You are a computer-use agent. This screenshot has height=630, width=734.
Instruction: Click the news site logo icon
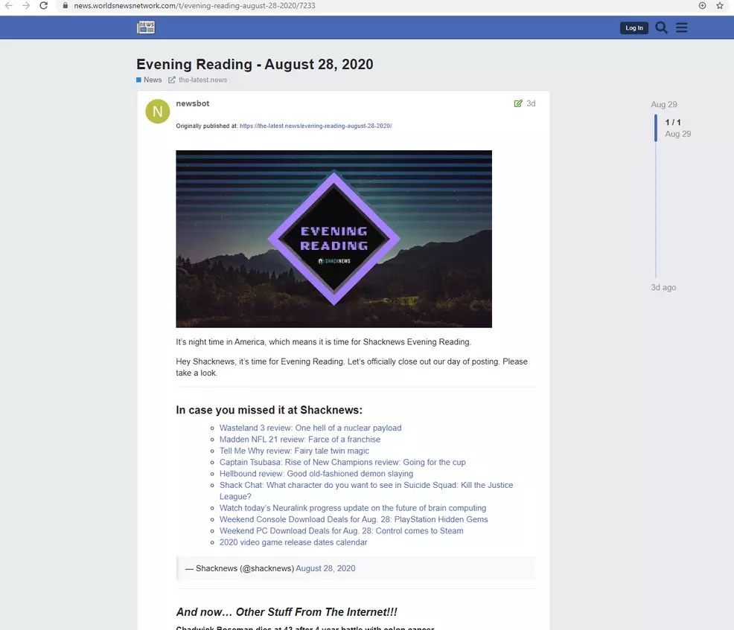coord(146,28)
